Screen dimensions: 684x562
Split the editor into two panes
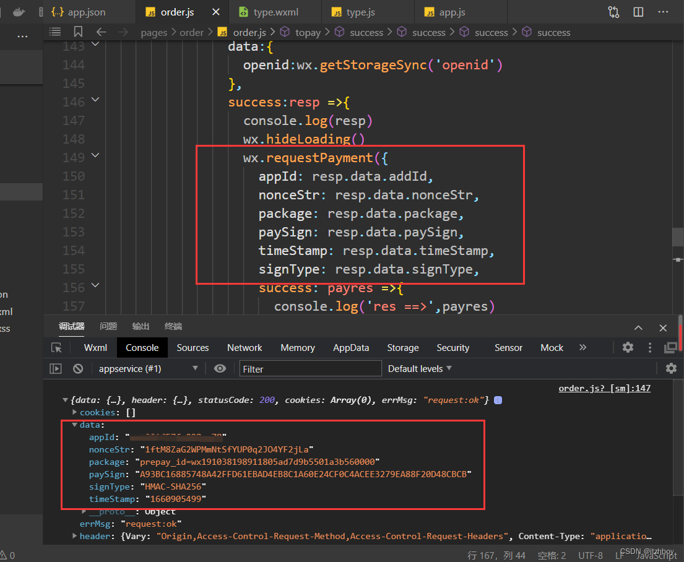638,12
